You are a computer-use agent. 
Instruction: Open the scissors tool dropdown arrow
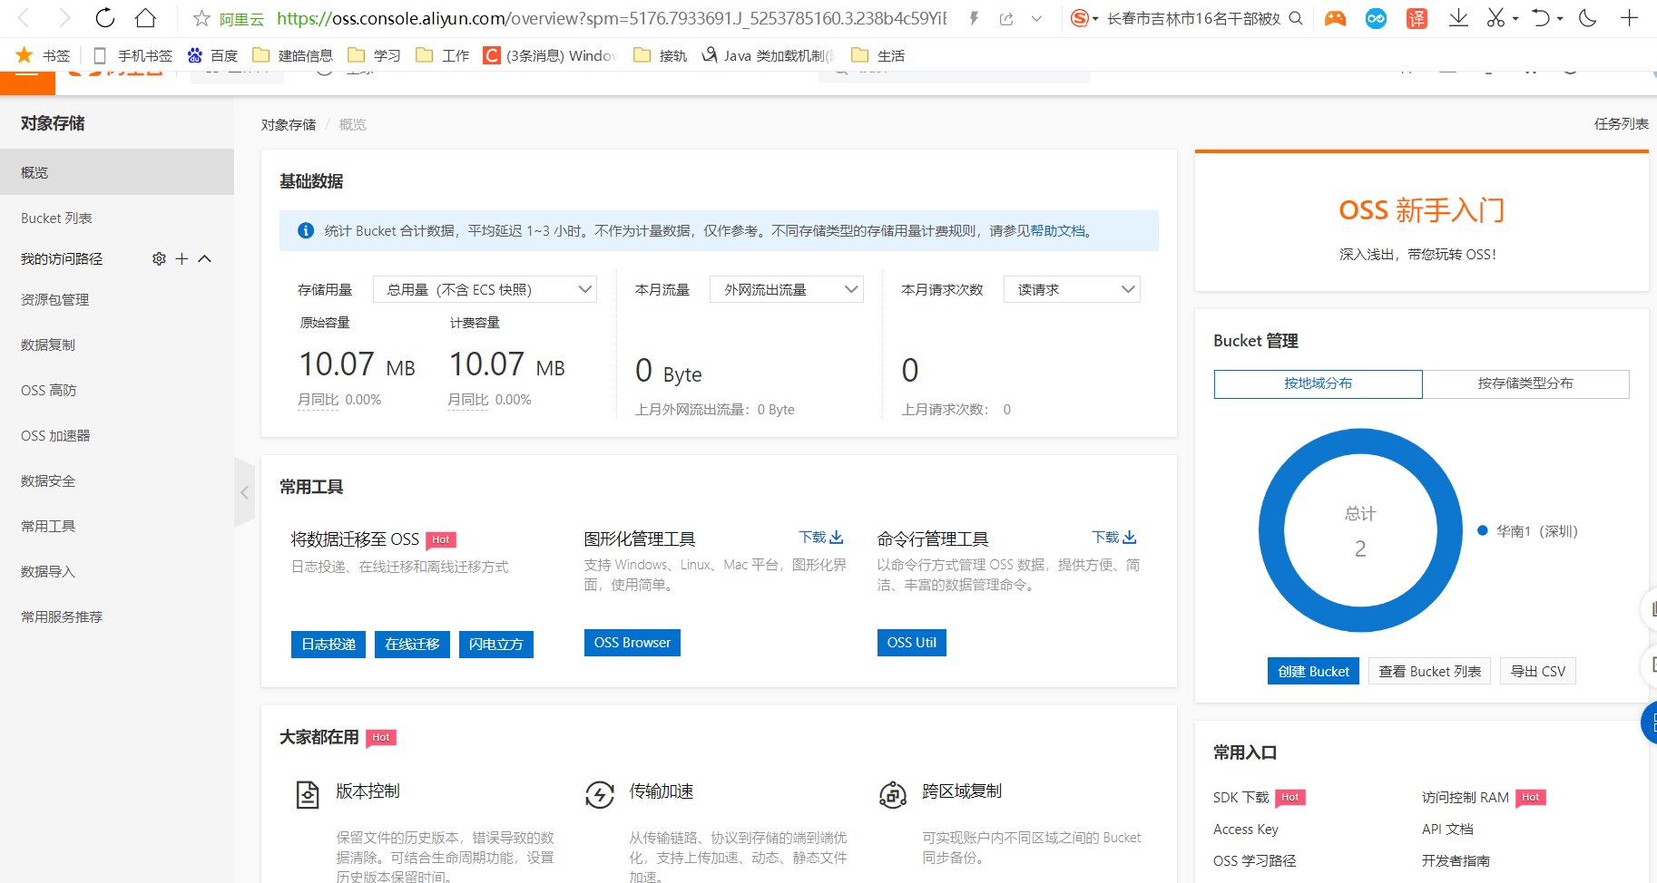coord(1515,19)
